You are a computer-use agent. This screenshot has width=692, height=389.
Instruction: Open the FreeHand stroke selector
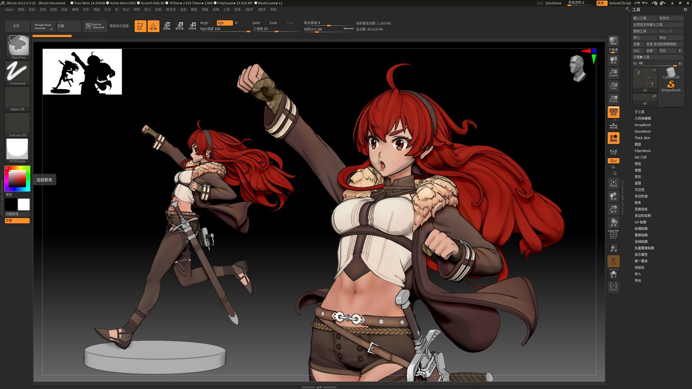click(x=18, y=73)
